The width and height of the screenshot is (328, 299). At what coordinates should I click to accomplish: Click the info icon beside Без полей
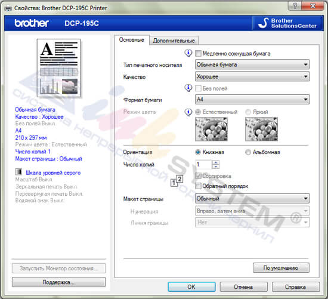click(188, 88)
